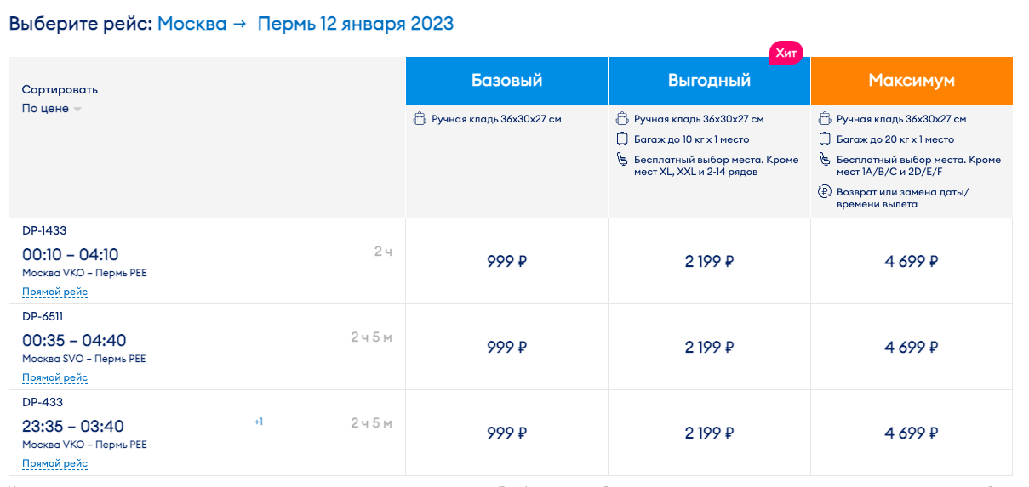
Task: Click hand luggage icon under Базовый tariff
Action: [419, 119]
